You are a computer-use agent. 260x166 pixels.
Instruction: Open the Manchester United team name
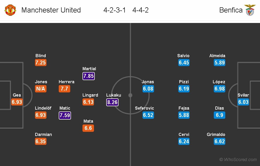(51, 10)
